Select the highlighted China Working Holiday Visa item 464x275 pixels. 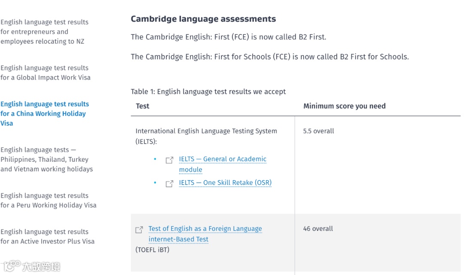tap(44, 114)
